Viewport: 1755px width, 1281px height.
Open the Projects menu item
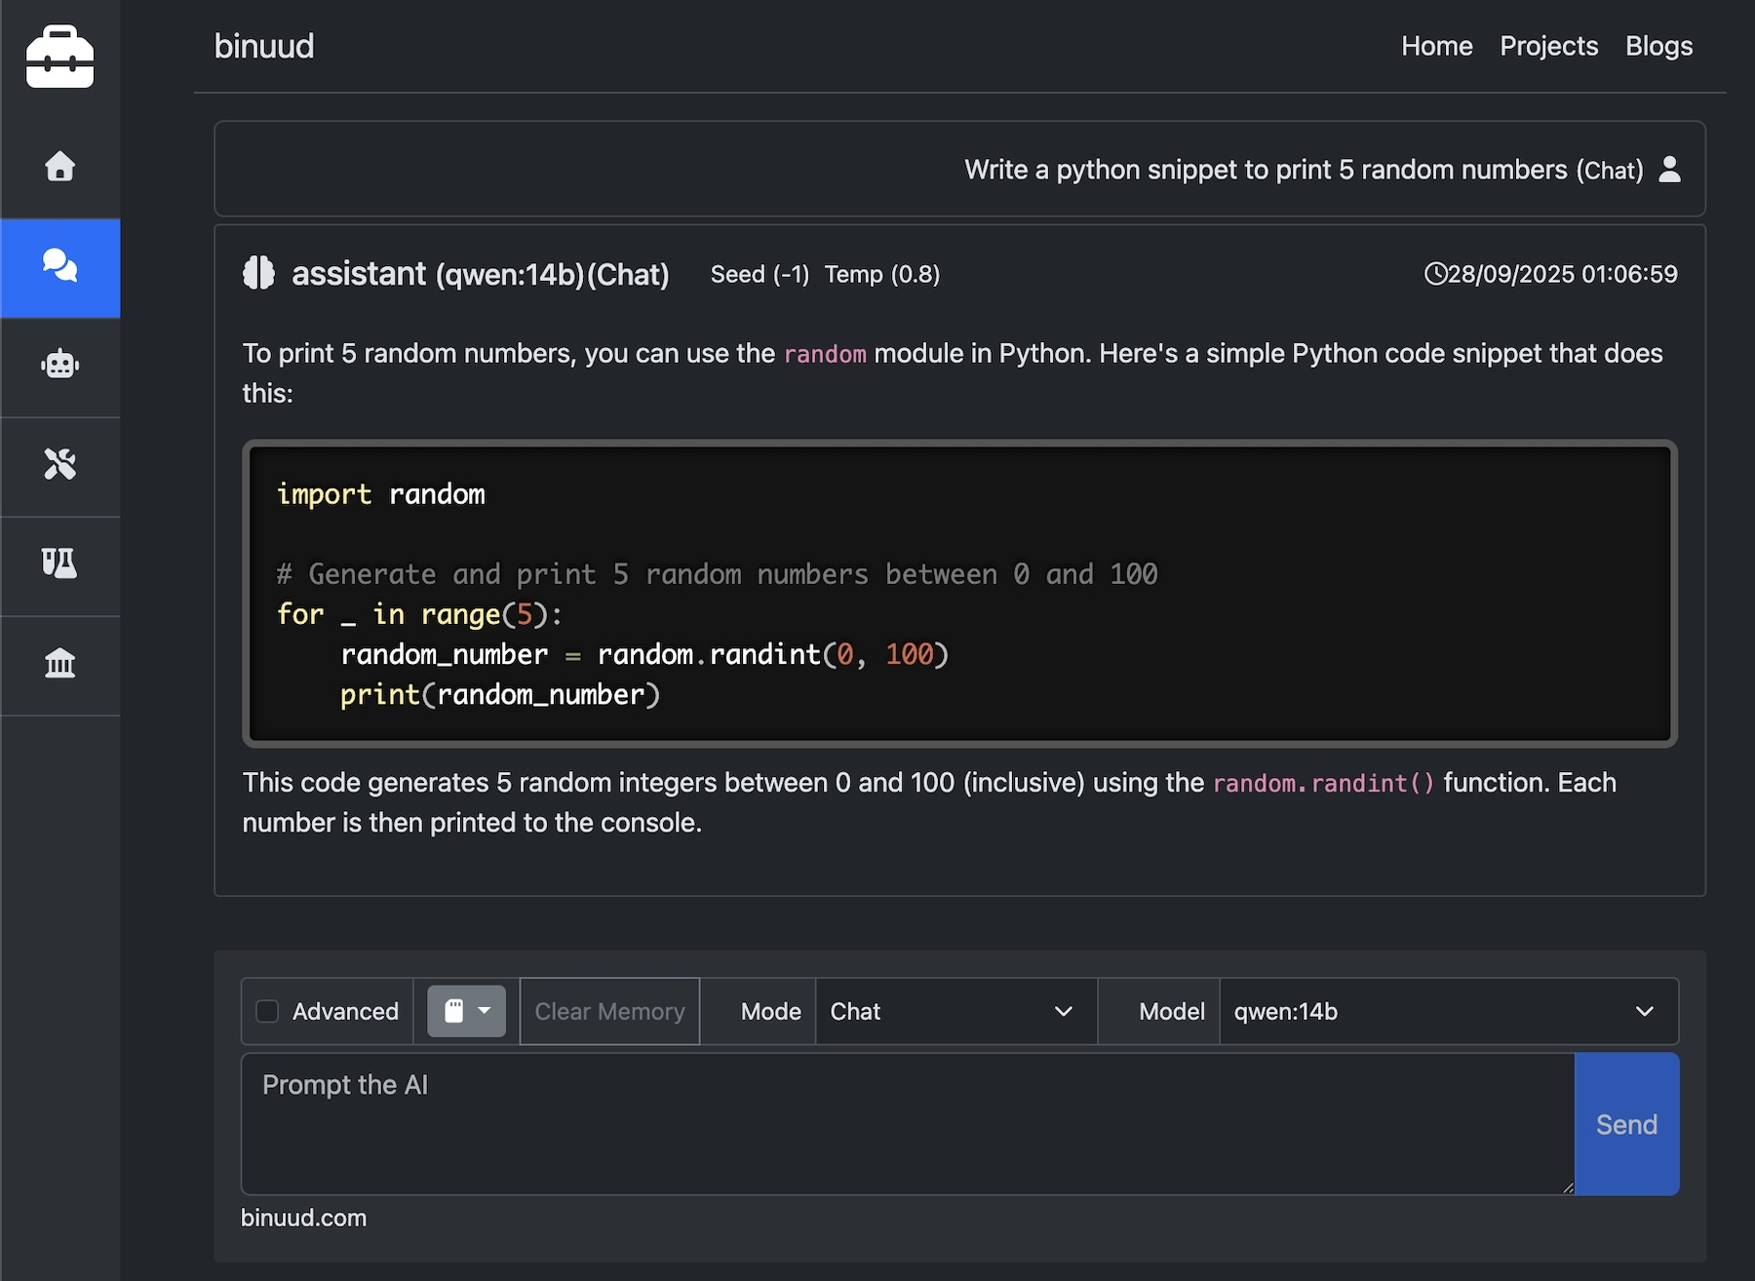pos(1548,46)
